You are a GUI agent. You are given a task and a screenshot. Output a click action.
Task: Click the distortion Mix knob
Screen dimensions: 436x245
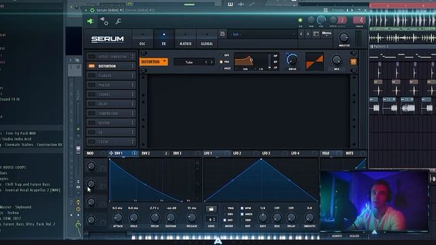337,60
